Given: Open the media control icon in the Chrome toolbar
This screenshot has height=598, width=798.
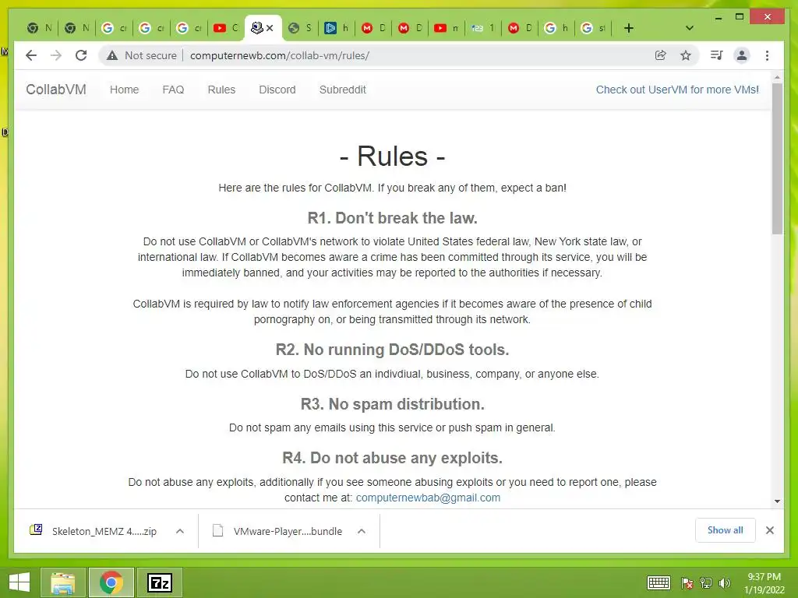Looking at the screenshot, I should pos(717,55).
